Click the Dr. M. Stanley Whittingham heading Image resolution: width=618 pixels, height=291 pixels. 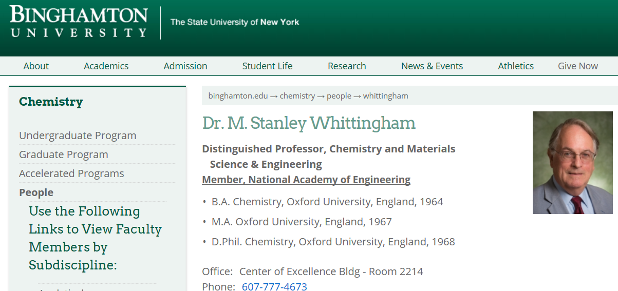[309, 123]
